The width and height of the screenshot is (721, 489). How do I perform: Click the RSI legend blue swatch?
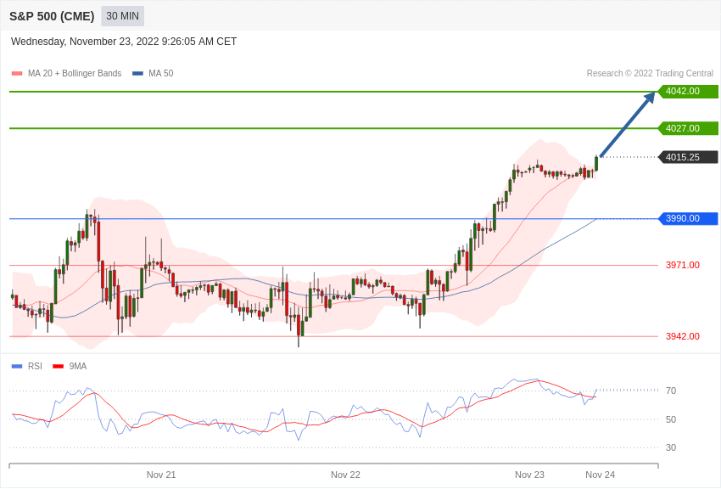pos(17,366)
